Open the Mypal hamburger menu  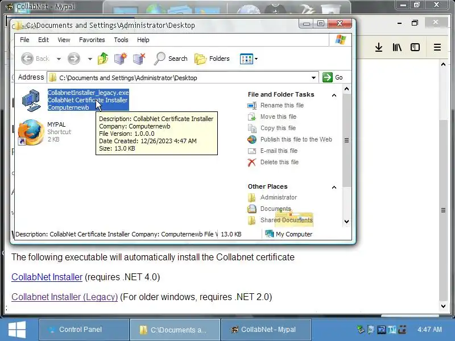click(x=437, y=47)
